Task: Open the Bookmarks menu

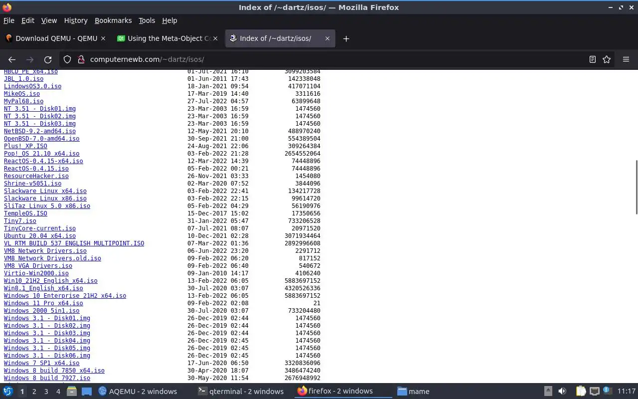Action: [x=113, y=20]
